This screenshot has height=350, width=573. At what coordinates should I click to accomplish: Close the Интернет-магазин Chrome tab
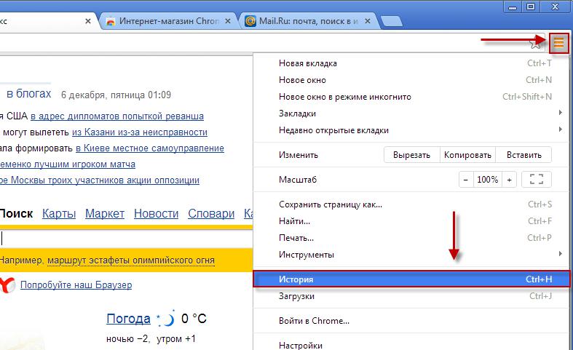228,21
